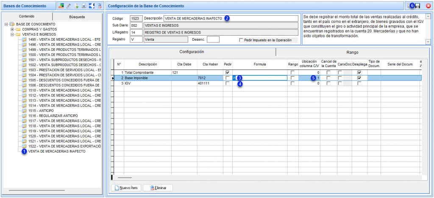The width and height of the screenshot is (434, 198).
Task: Click the new document plus icon
Action: 76,6
